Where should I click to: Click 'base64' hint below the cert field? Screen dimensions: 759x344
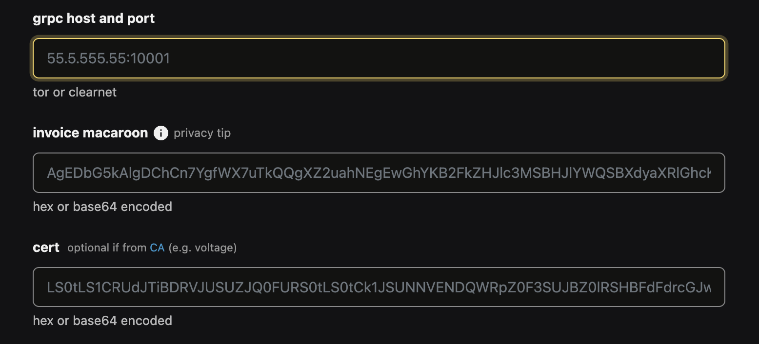click(95, 321)
